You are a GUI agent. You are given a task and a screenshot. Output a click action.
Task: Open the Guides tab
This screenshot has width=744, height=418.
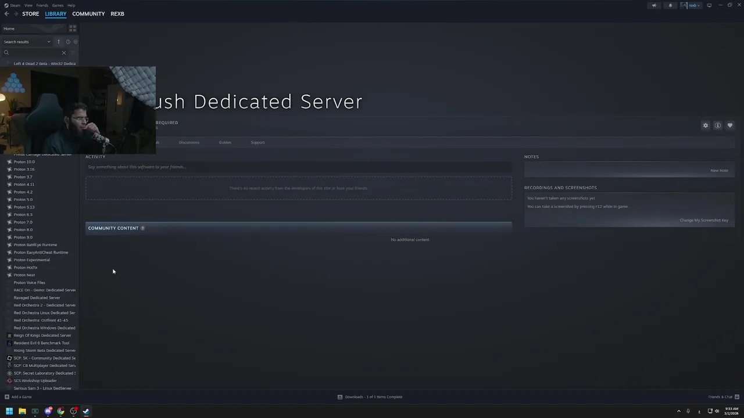click(225, 142)
